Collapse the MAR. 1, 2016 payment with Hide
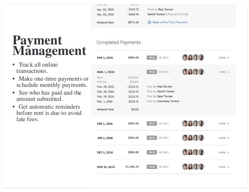The height and width of the screenshot is (192, 249). 224,72
